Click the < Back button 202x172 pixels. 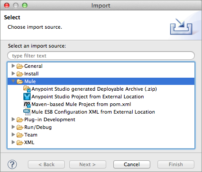[46, 164]
